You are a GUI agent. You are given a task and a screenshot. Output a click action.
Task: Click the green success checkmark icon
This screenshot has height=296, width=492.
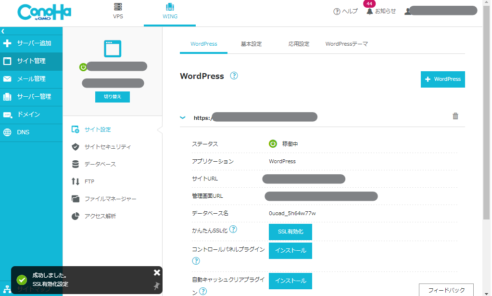point(22,280)
